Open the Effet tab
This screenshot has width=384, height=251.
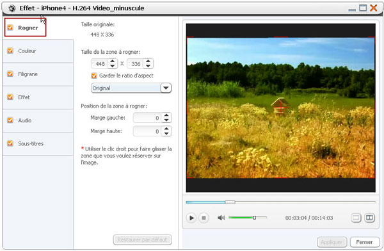(x=38, y=97)
